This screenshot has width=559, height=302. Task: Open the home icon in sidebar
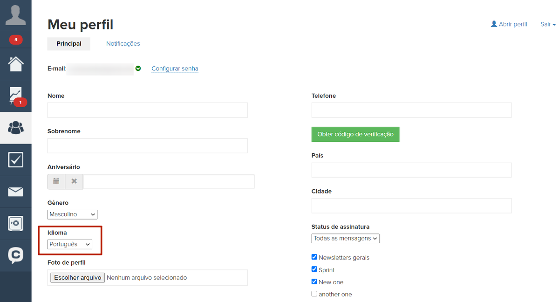pos(15,64)
